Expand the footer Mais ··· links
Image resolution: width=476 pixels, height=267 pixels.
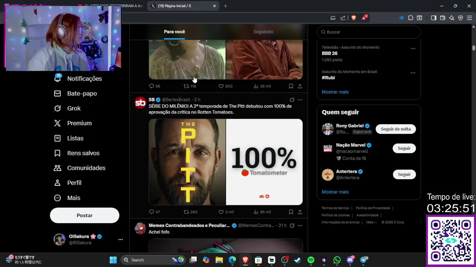tap(372, 222)
